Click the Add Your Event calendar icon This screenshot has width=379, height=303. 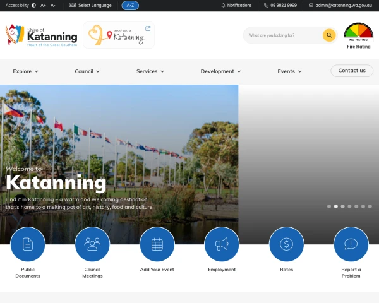[157, 244]
